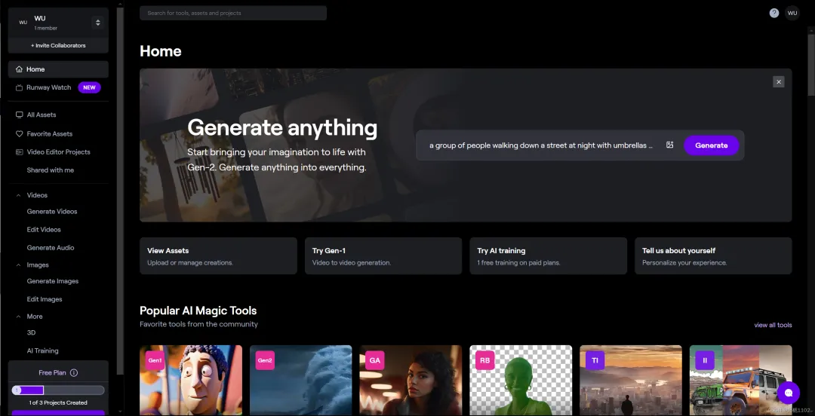Open the cartoon man tool thumbnail
The width and height of the screenshot is (815, 416).
tap(191, 380)
